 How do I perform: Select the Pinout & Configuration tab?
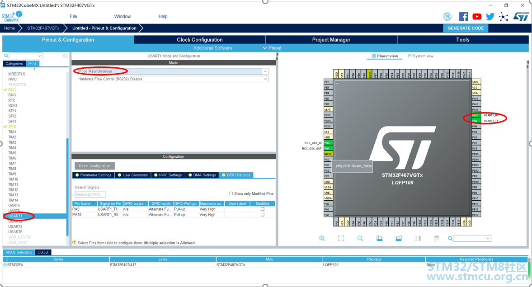coord(68,40)
